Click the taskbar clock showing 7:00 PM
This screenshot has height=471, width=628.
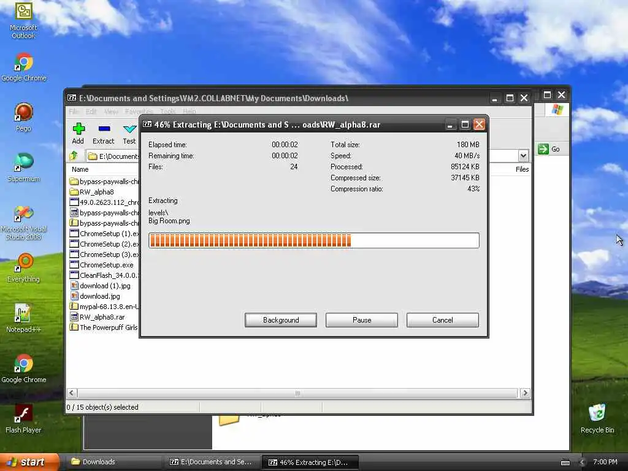click(605, 462)
